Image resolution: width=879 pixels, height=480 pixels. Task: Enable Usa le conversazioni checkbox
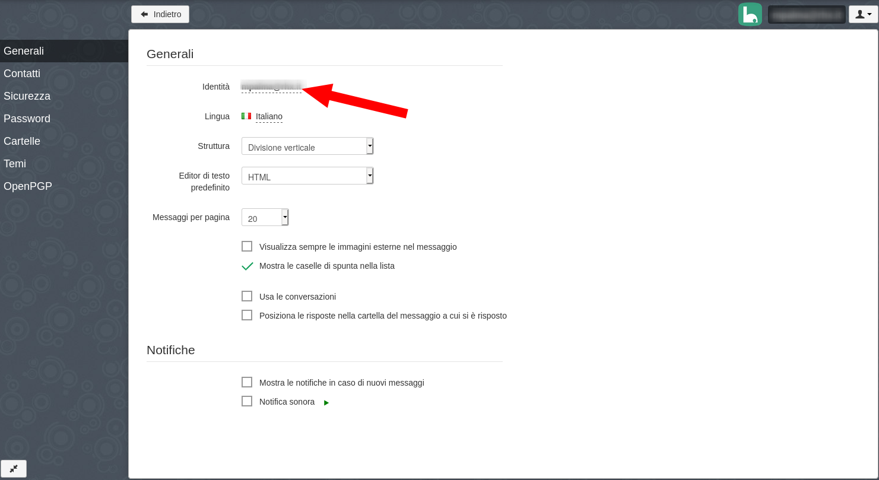(247, 296)
